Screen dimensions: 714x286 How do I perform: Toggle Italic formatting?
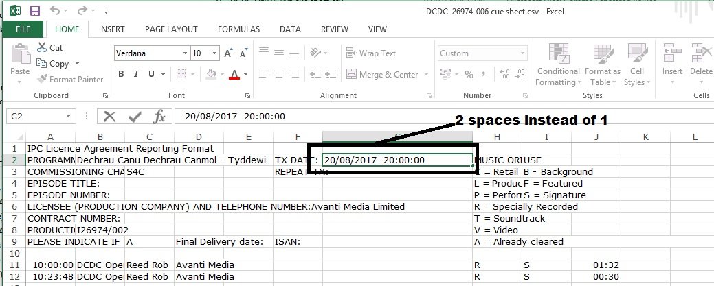point(135,74)
